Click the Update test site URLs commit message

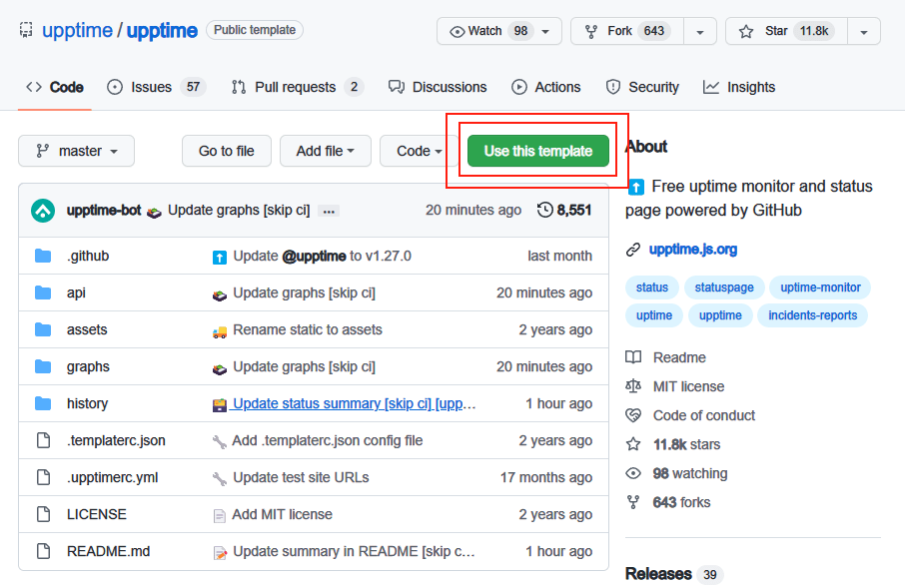point(301,477)
